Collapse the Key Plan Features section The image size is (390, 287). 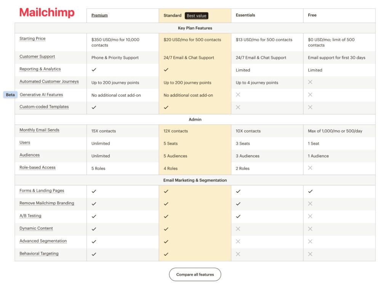195,28
